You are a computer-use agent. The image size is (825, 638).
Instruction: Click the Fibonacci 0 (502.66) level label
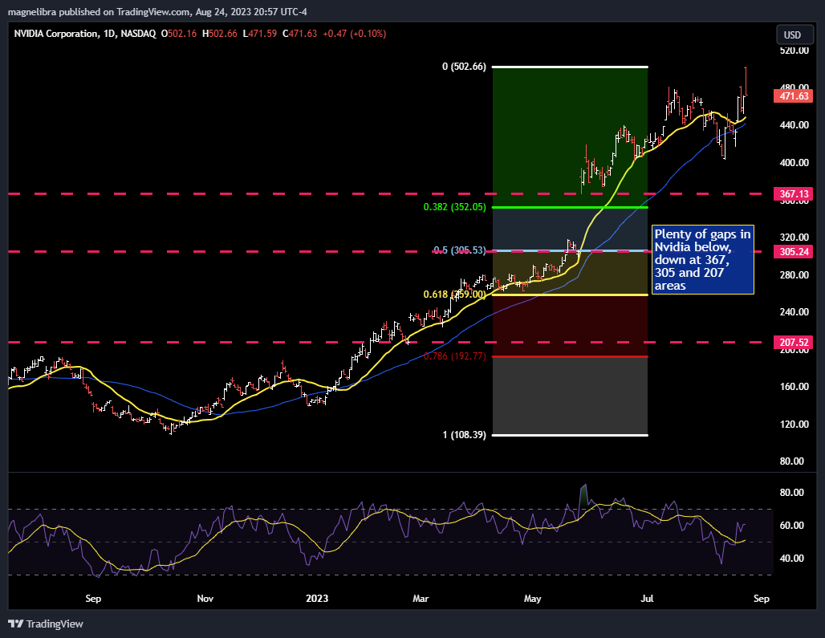[x=464, y=67]
